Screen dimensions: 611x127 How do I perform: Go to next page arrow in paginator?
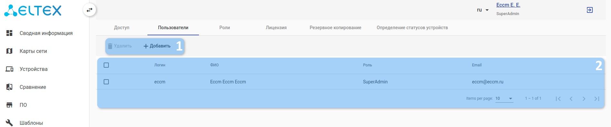click(x=584, y=99)
